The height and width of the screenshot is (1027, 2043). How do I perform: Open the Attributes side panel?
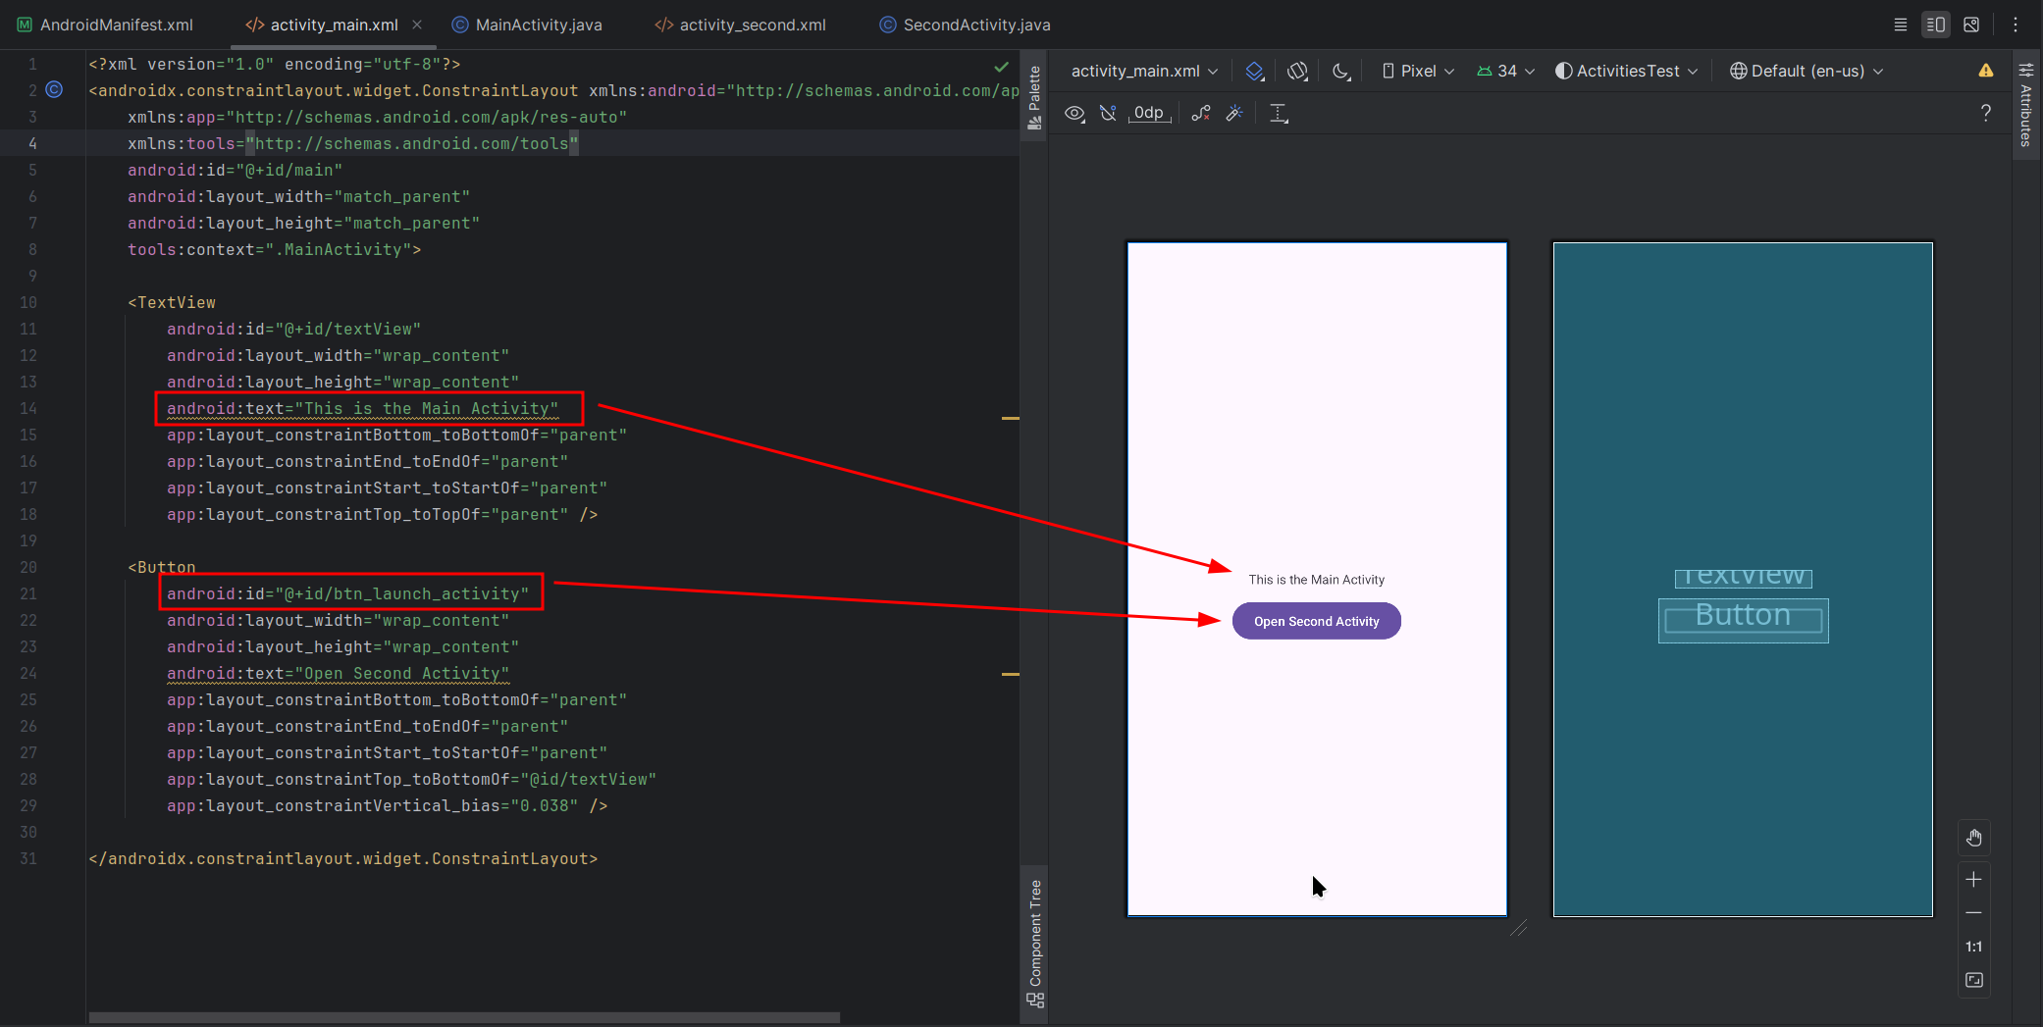coord(2026,105)
